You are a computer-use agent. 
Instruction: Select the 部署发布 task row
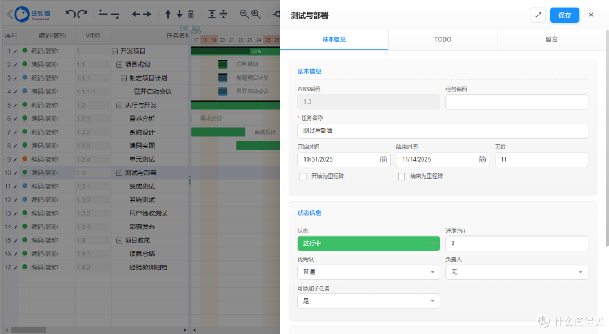click(95, 227)
